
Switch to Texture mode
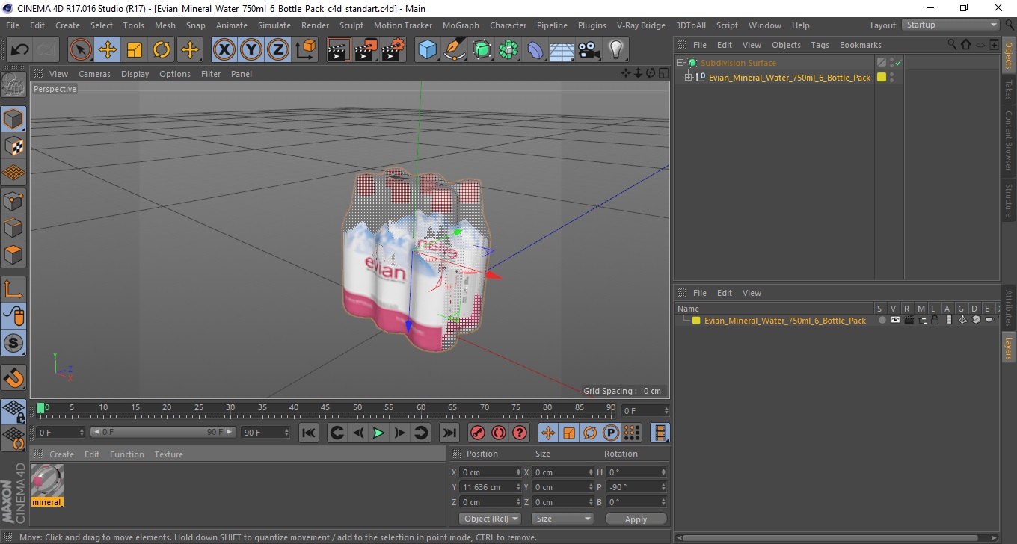click(13, 146)
